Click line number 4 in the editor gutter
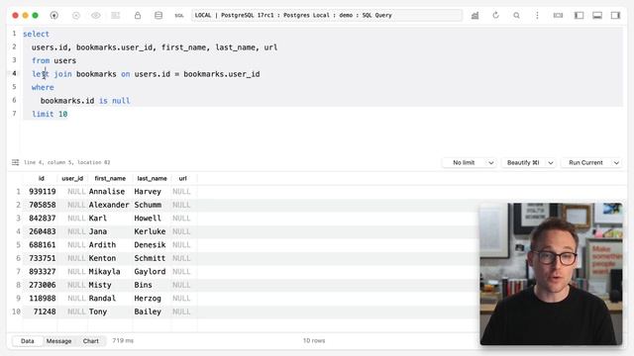 coord(14,73)
